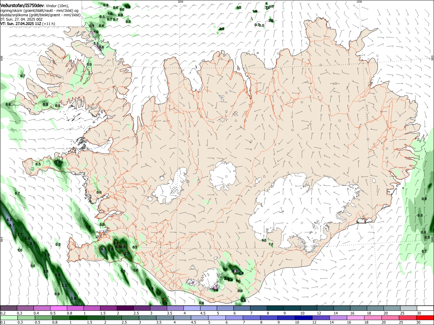Image resolution: width=434 pixels, height=325 pixels.
Task: Pick upper legend swatch between 12 and 14
Action: click(325, 308)
